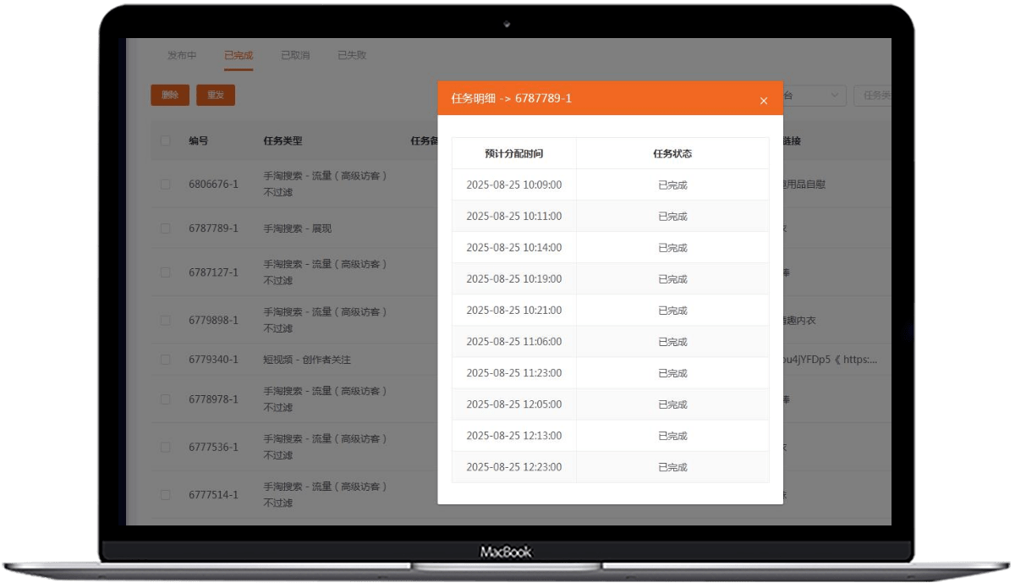This screenshot has width=1015, height=583.
Task: Click the 任务状态 column header in dialog
Action: [x=672, y=154]
